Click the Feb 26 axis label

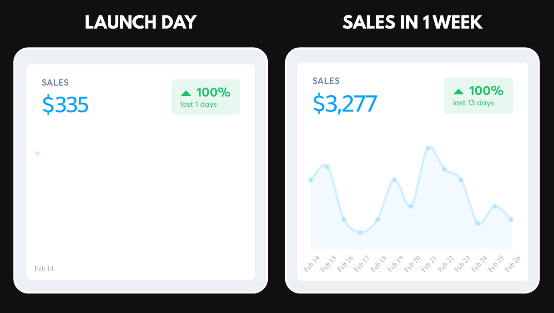pyautogui.click(x=513, y=264)
